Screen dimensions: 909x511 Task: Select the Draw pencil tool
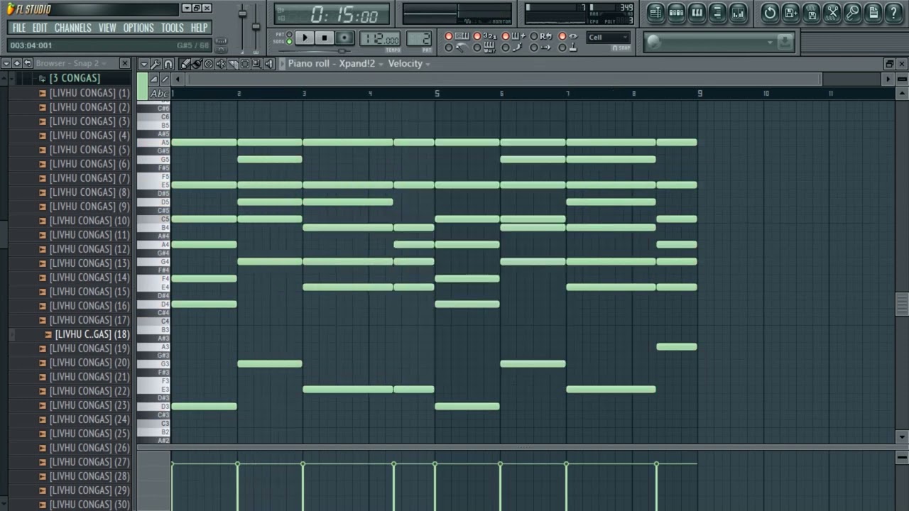click(x=185, y=64)
